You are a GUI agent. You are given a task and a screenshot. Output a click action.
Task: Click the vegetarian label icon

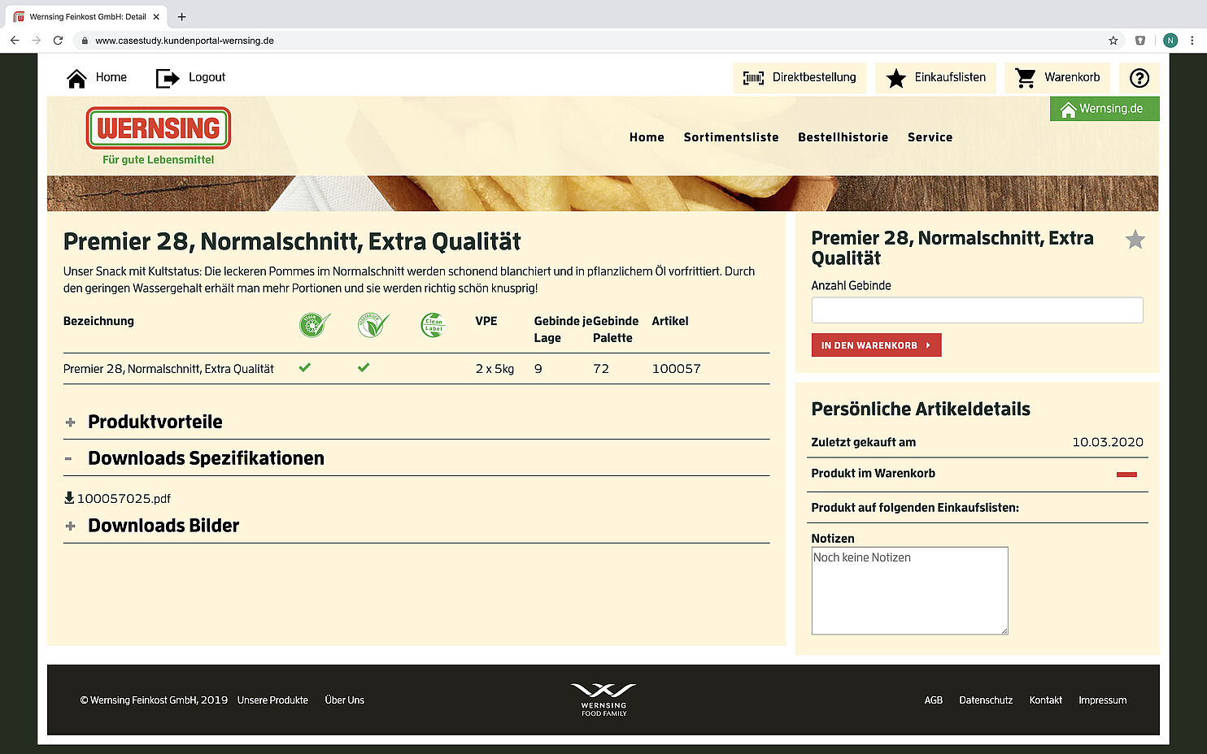tap(373, 325)
